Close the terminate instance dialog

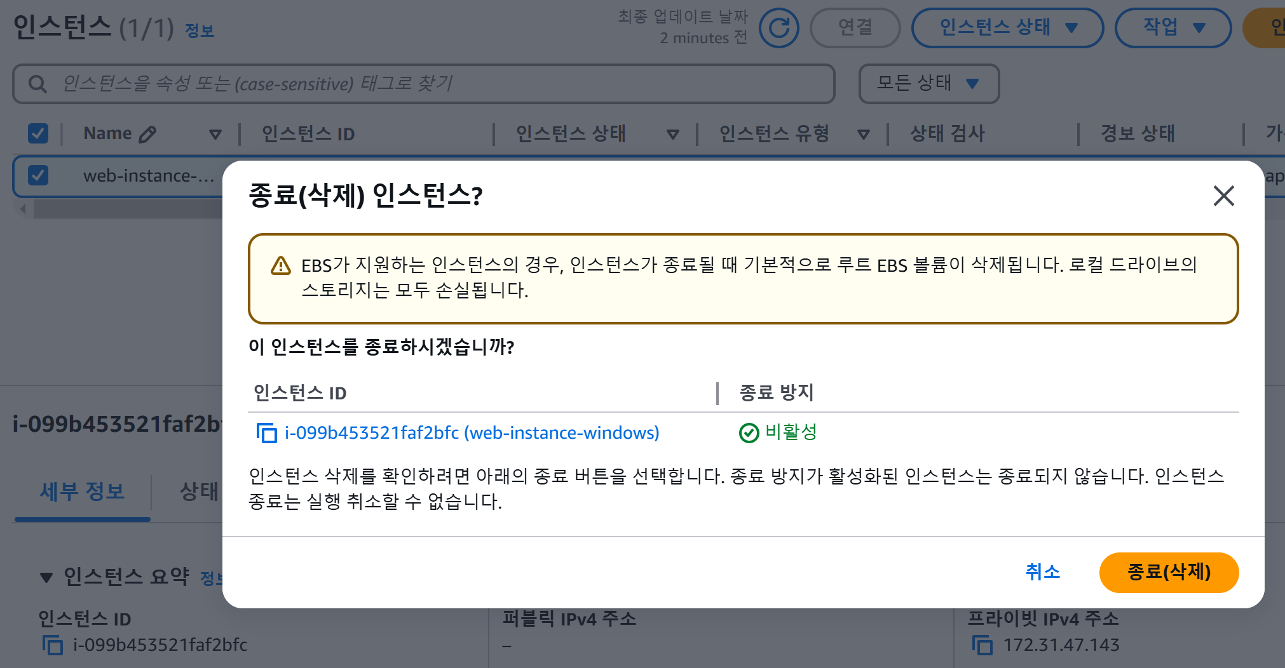[1223, 196]
